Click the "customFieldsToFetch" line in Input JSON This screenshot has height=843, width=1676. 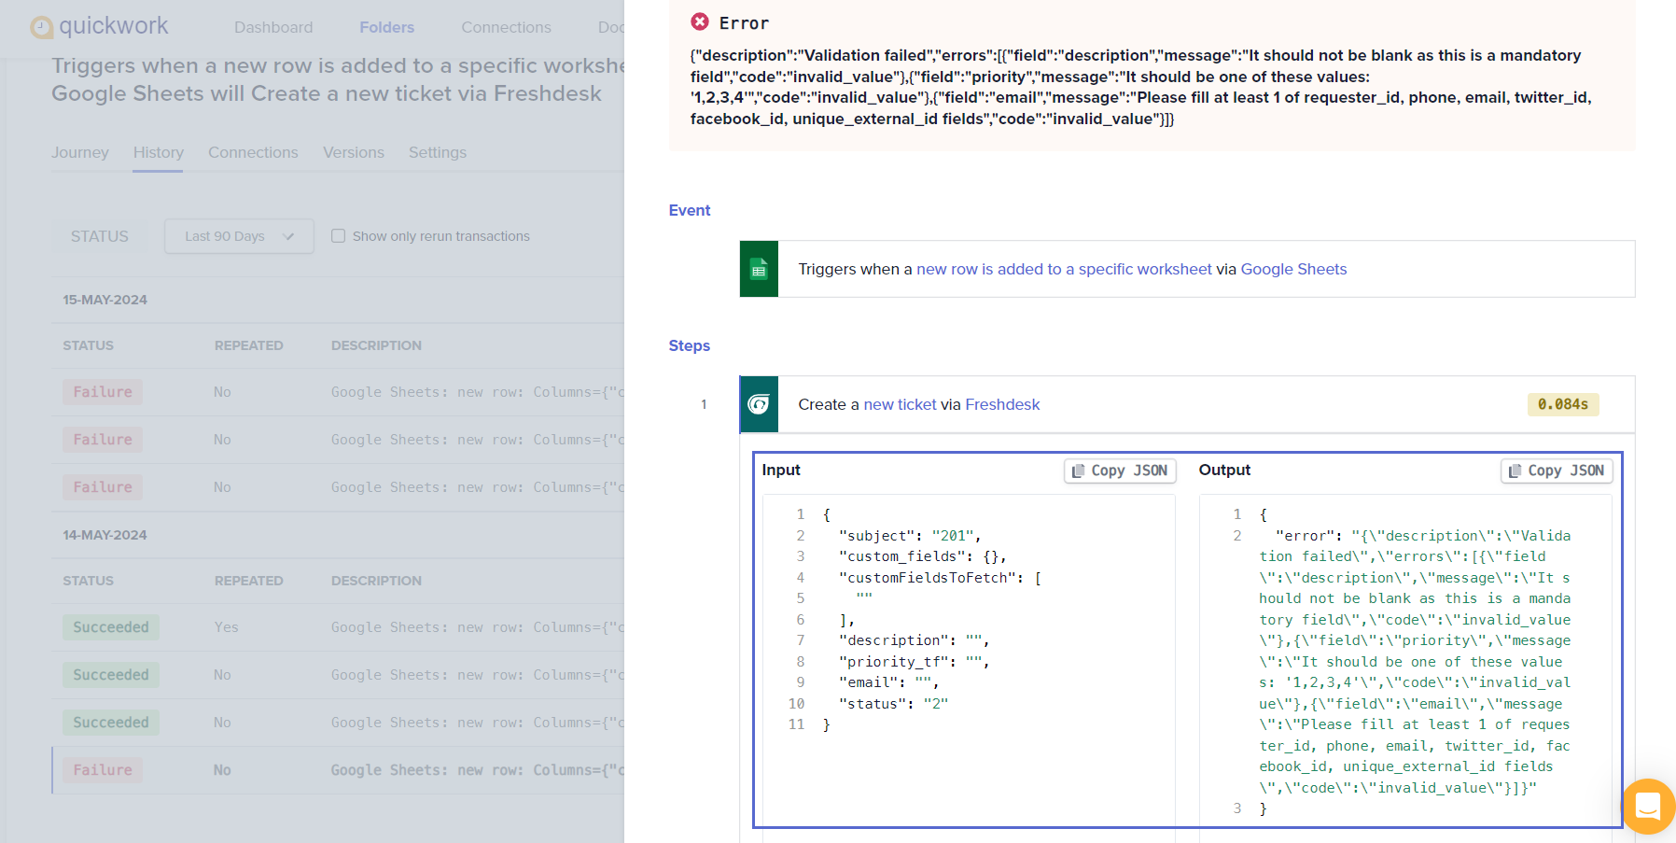pos(940,578)
